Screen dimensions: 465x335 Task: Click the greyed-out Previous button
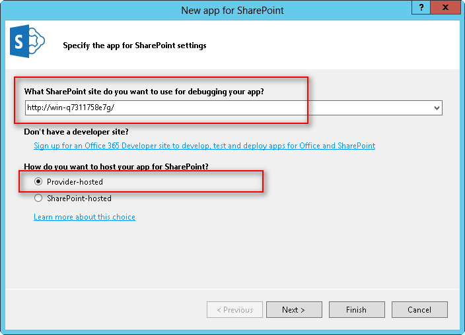tap(234, 309)
